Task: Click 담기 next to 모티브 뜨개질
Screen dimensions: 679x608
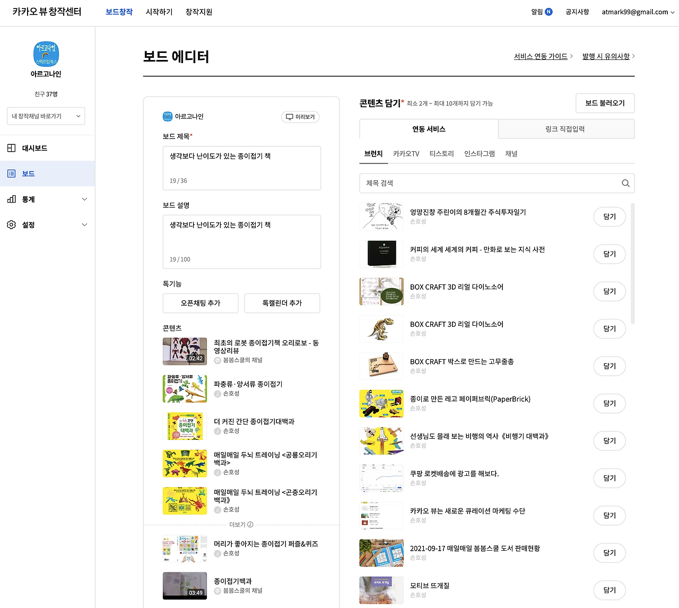Action: point(609,590)
